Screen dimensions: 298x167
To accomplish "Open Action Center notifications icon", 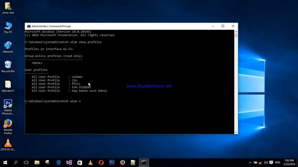I will (271, 163).
